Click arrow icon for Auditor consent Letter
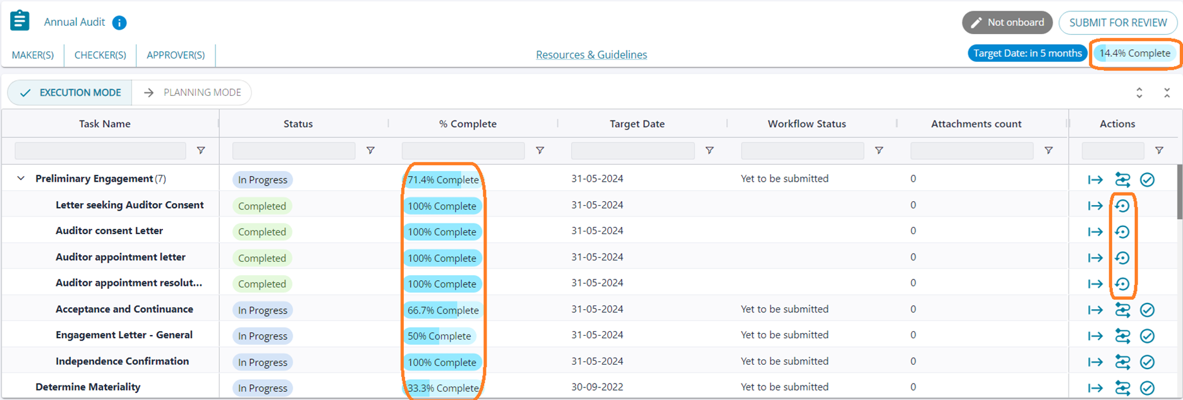The image size is (1183, 400). [1095, 232]
